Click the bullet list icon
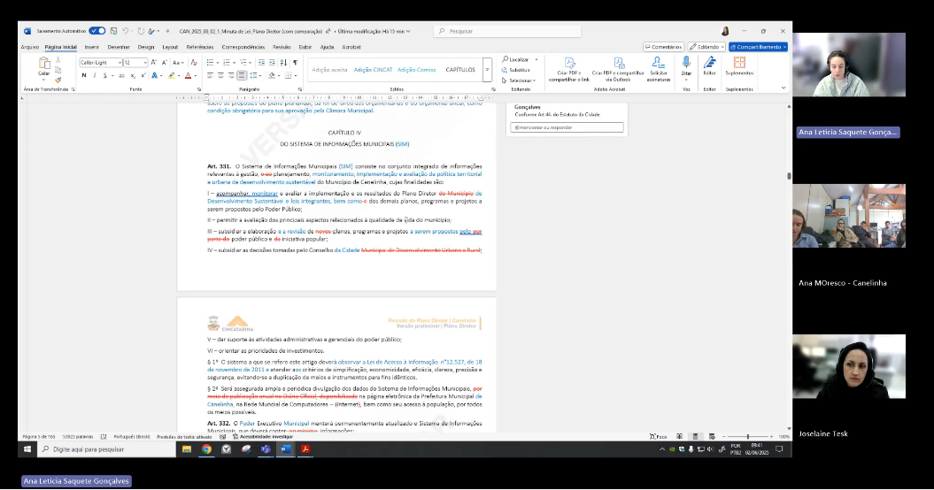The width and height of the screenshot is (934, 490). tap(210, 63)
